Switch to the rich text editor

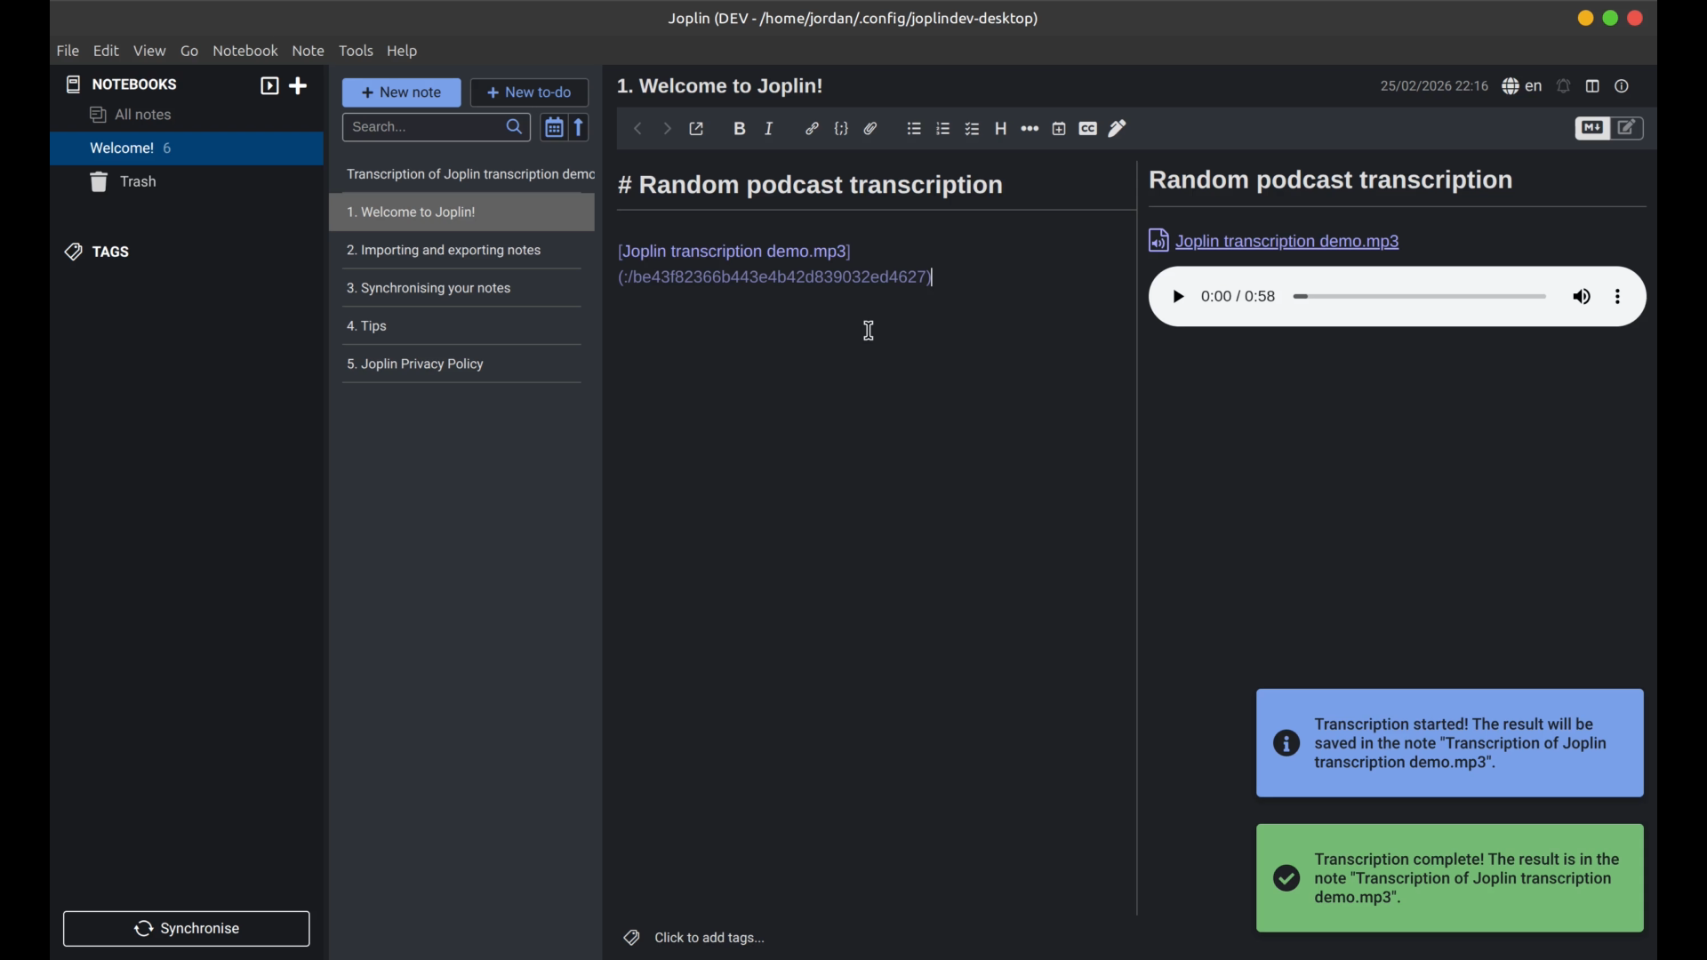(1628, 128)
